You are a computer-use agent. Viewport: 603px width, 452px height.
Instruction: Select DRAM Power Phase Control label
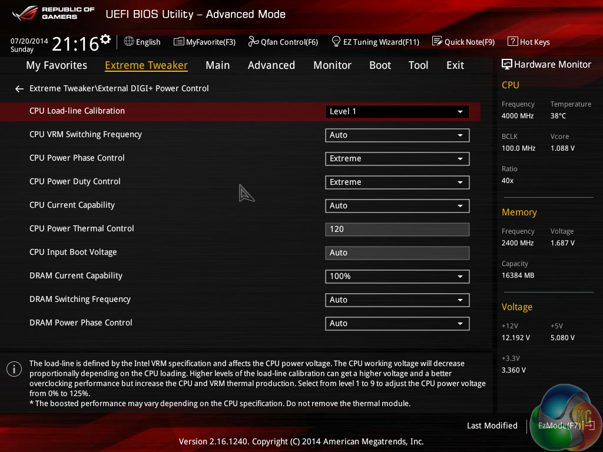tap(81, 323)
